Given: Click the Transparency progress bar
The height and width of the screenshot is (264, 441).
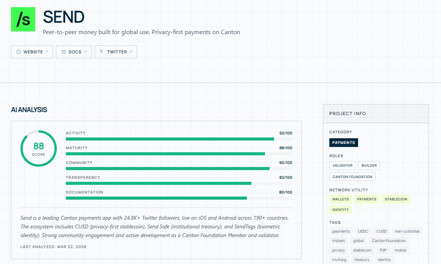Looking at the screenshot, I should tap(179, 183).
